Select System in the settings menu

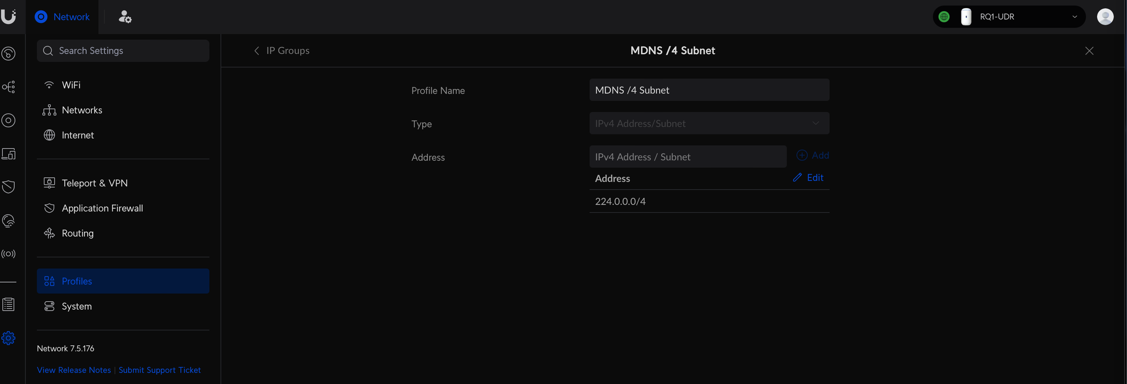pyautogui.click(x=77, y=306)
